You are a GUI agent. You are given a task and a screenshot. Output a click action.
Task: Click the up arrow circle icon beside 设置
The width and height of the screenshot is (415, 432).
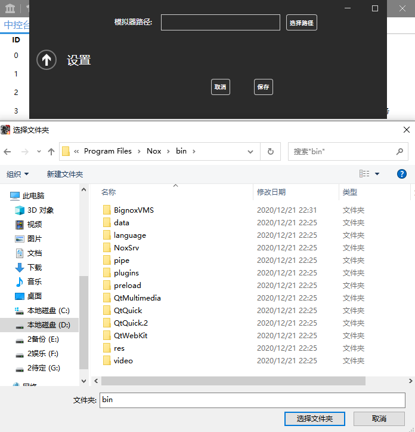(47, 60)
